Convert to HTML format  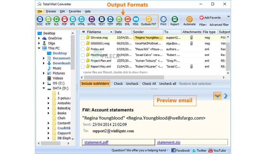(x=81, y=21)
